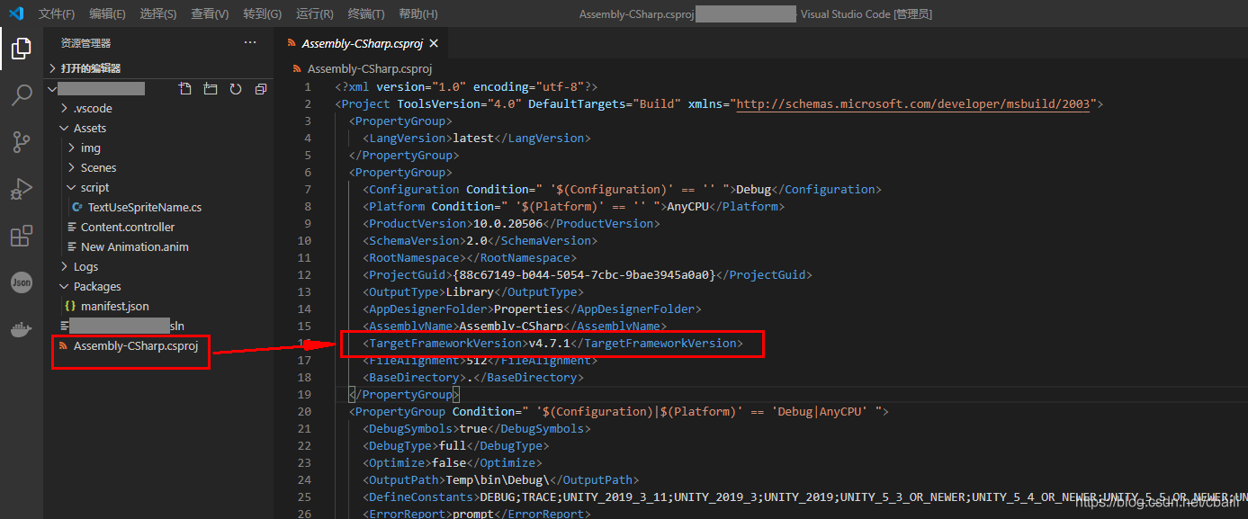Select Assembly-CSharp.csproj in explorer tree
The image size is (1248, 519).
point(158,345)
